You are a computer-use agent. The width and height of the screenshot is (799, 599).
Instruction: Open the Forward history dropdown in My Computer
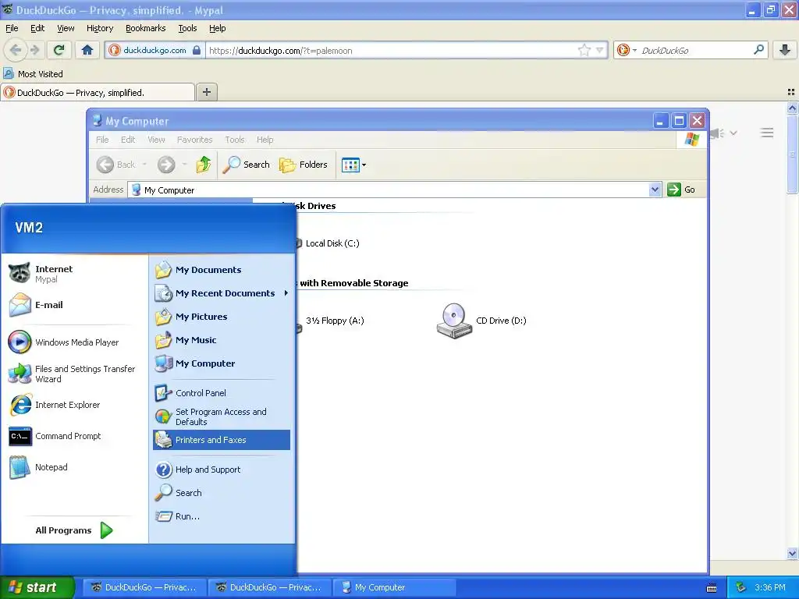tap(184, 165)
